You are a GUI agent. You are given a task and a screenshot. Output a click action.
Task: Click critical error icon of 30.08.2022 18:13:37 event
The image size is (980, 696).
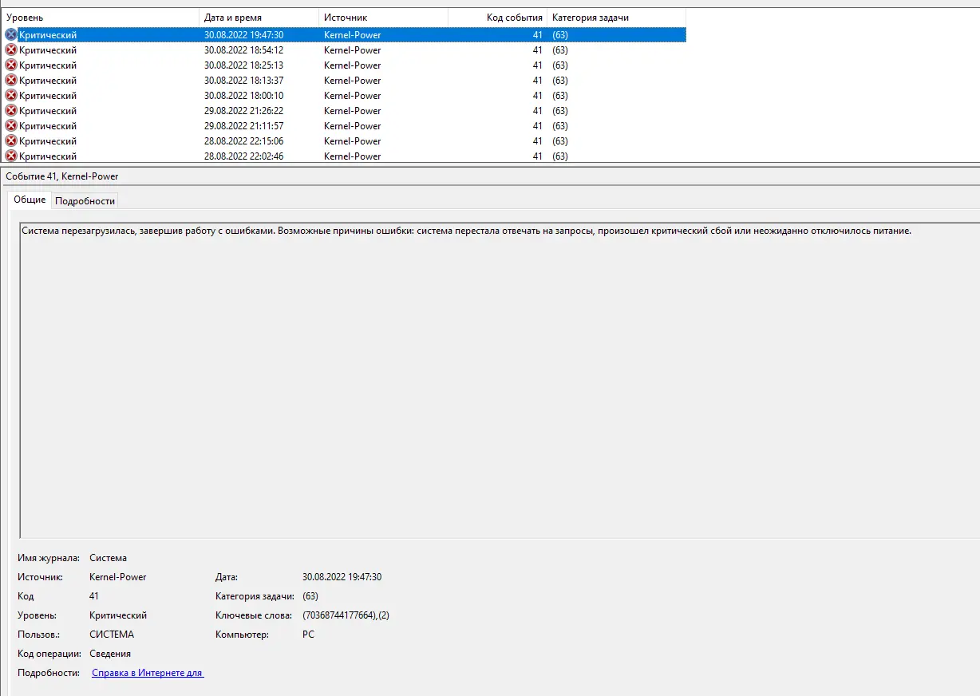click(x=10, y=81)
